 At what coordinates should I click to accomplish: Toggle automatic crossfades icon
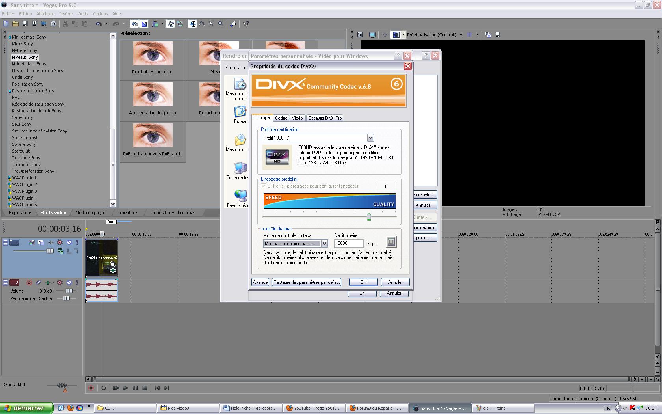coord(144,24)
